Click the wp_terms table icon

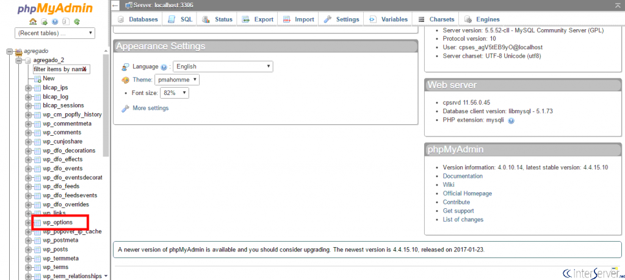pyautogui.click(x=37, y=267)
